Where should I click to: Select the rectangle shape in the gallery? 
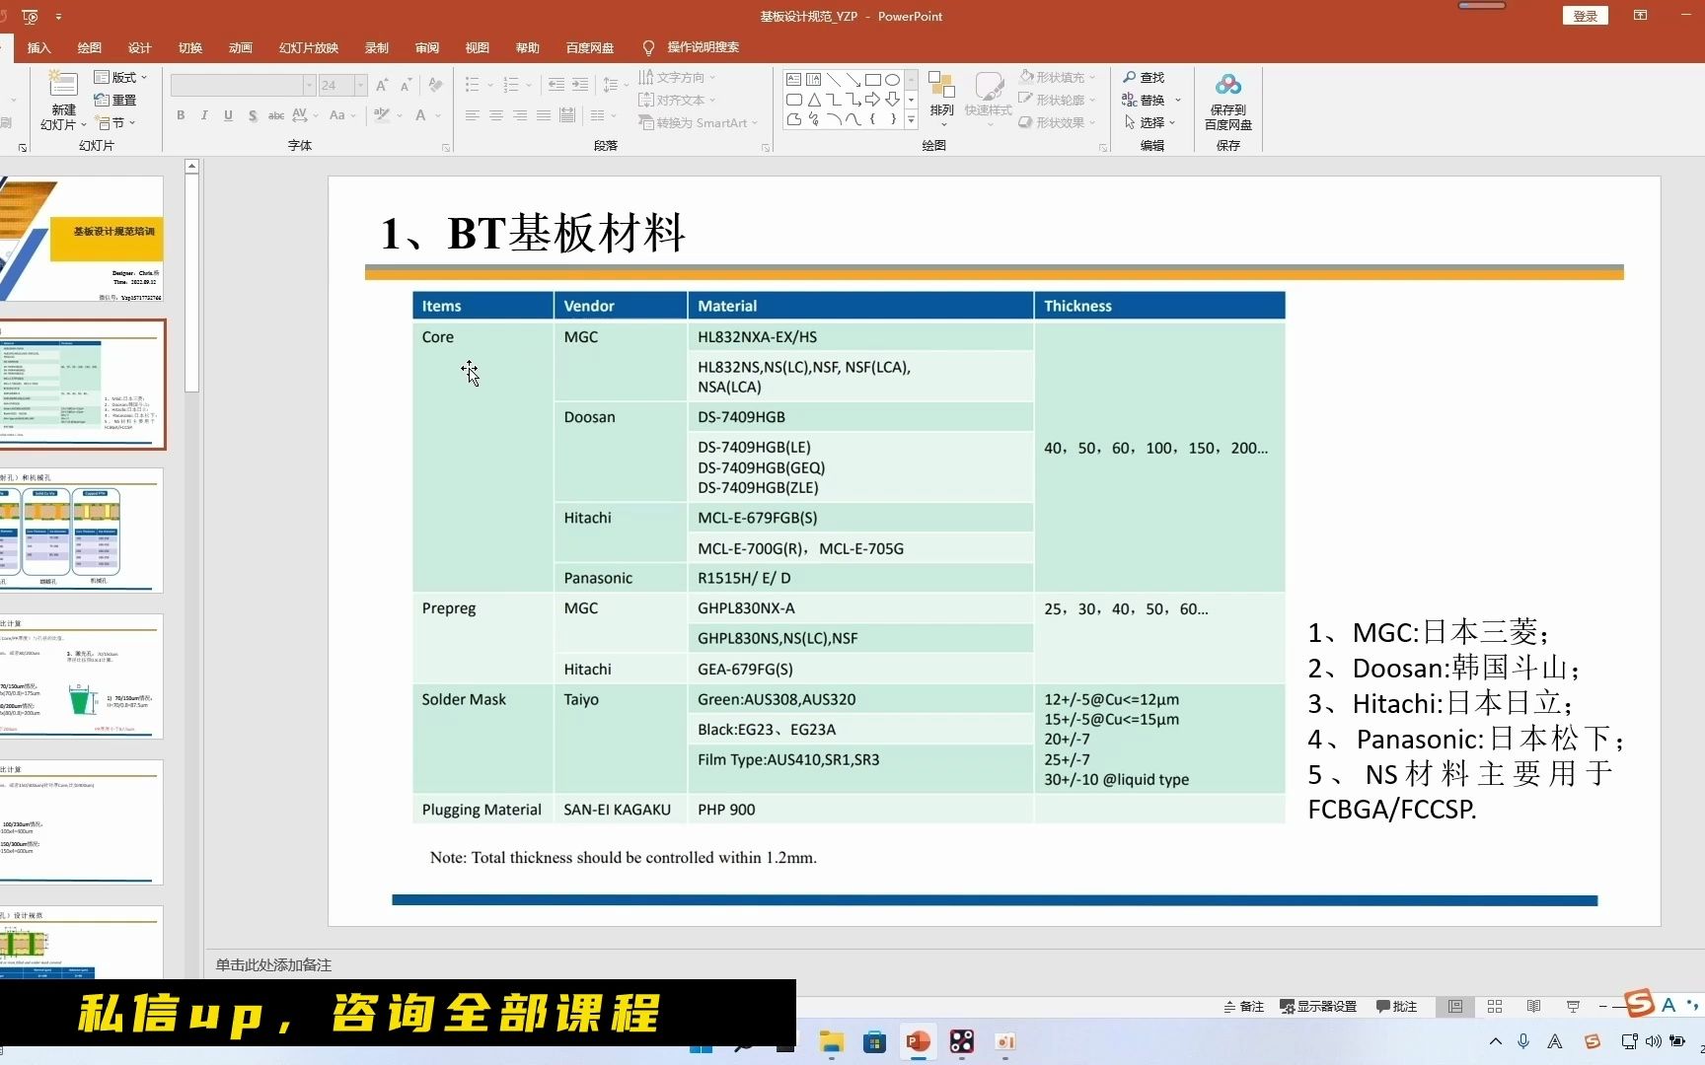(x=873, y=80)
